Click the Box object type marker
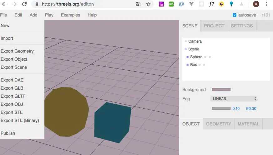This screenshot has width=273, height=155. [188, 65]
